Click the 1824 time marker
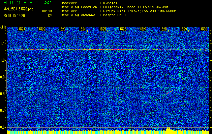 coord(82,29)
